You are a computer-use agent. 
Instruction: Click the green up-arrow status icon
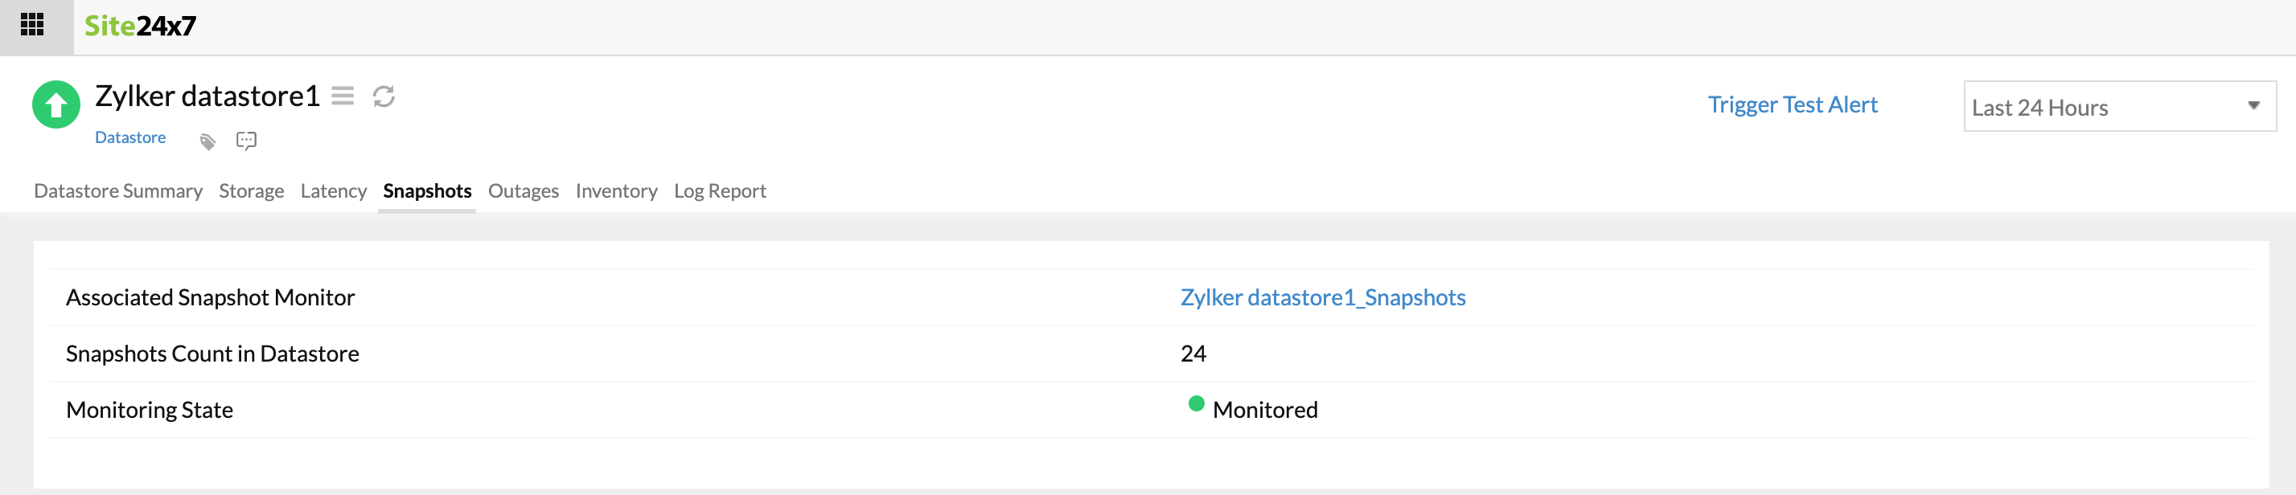tap(56, 106)
